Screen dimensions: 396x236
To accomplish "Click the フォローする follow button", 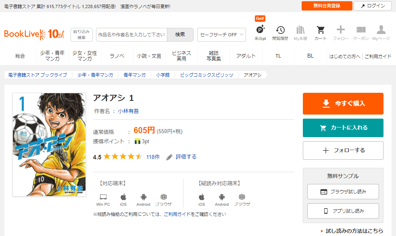I will pyautogui.click(x=343, y=150).
